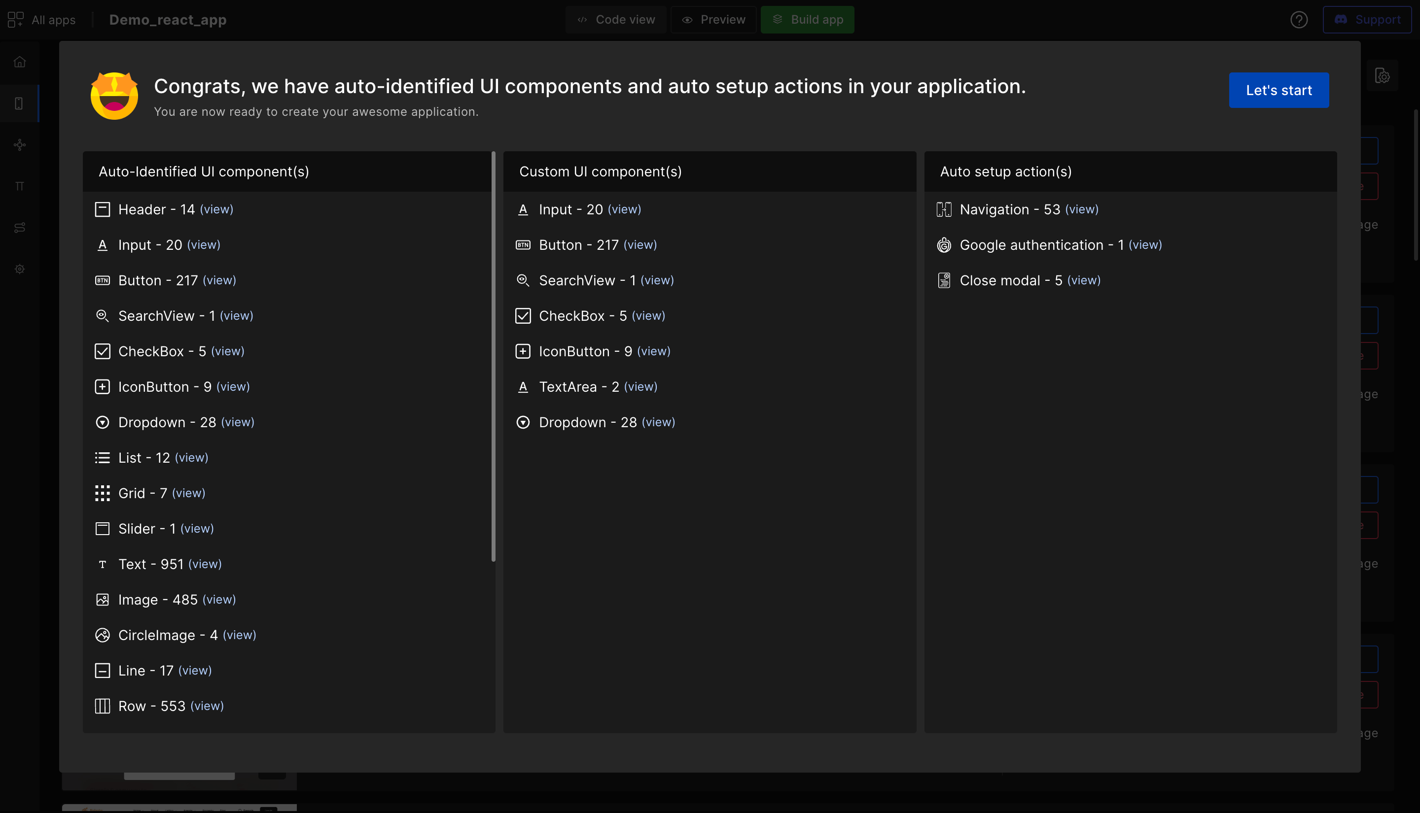The image size is (1420, 813).
Task: Click the CircleImage component icon
Action: [102, 635]
